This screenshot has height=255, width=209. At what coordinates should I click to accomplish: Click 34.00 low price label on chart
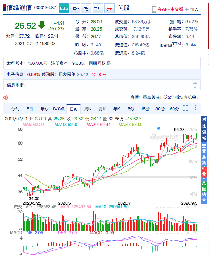pos(34,199)
